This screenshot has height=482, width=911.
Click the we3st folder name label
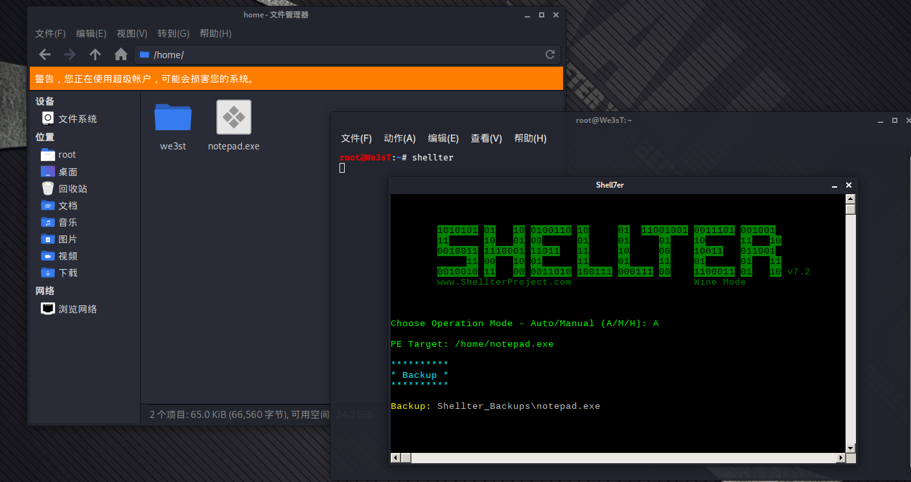(x=173, y=146)
